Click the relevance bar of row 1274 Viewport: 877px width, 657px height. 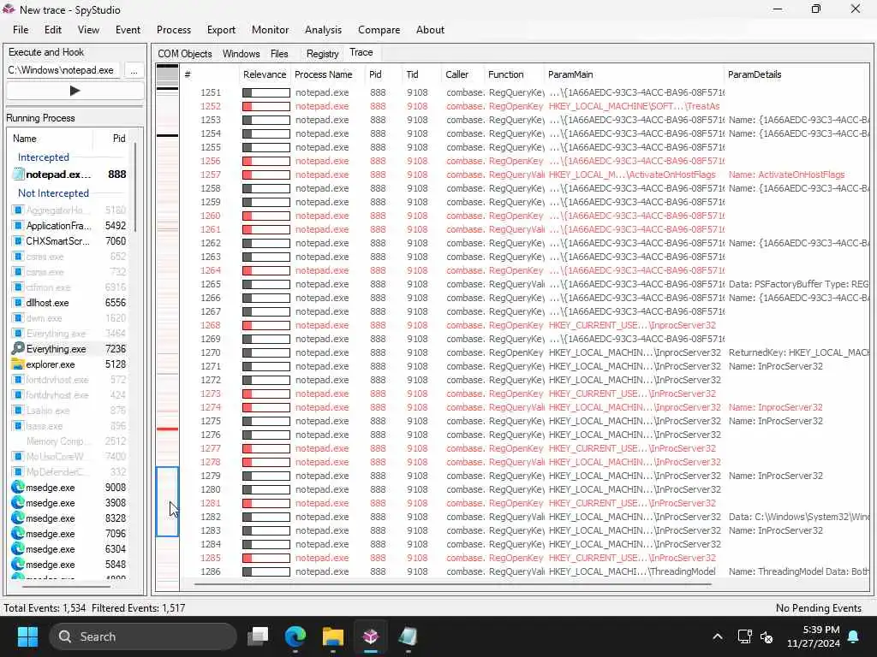click(x=266, y=407)
